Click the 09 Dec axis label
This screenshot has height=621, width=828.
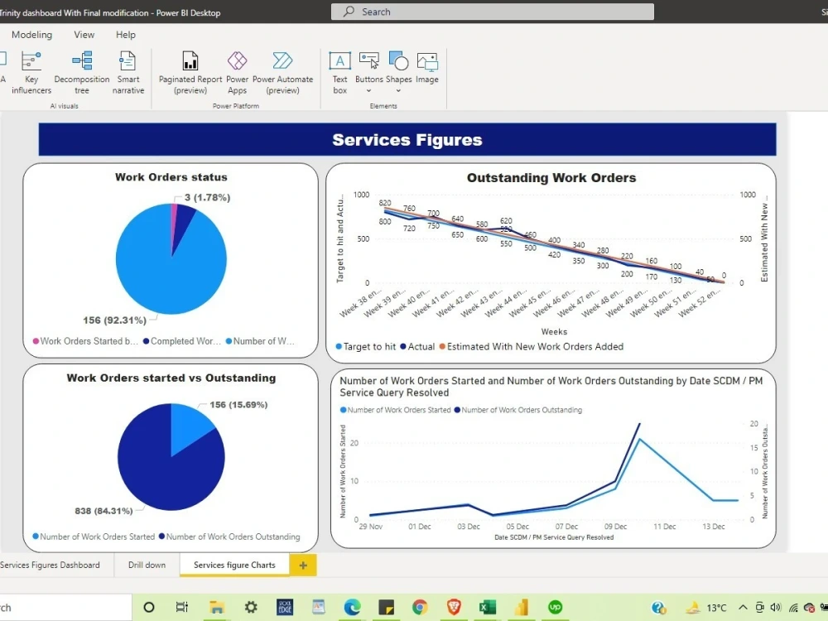tap(615, 527)
